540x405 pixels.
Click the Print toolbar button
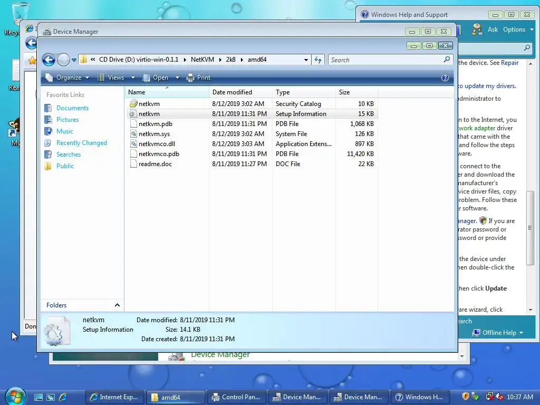pyautogui.click(x=198, y=78)
